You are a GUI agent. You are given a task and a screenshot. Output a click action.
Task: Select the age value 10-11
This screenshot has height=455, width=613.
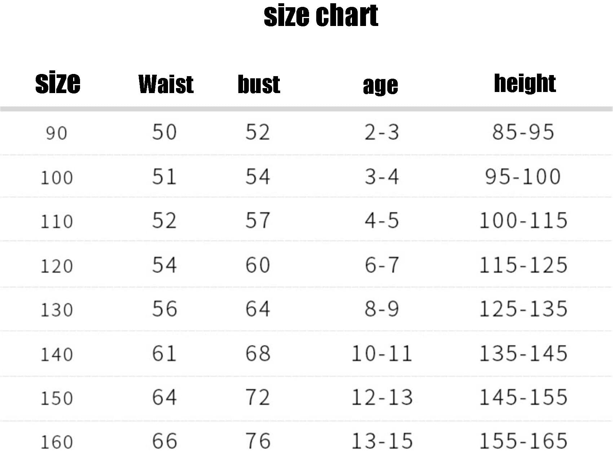pyautogui.click(x=382, y=353)
